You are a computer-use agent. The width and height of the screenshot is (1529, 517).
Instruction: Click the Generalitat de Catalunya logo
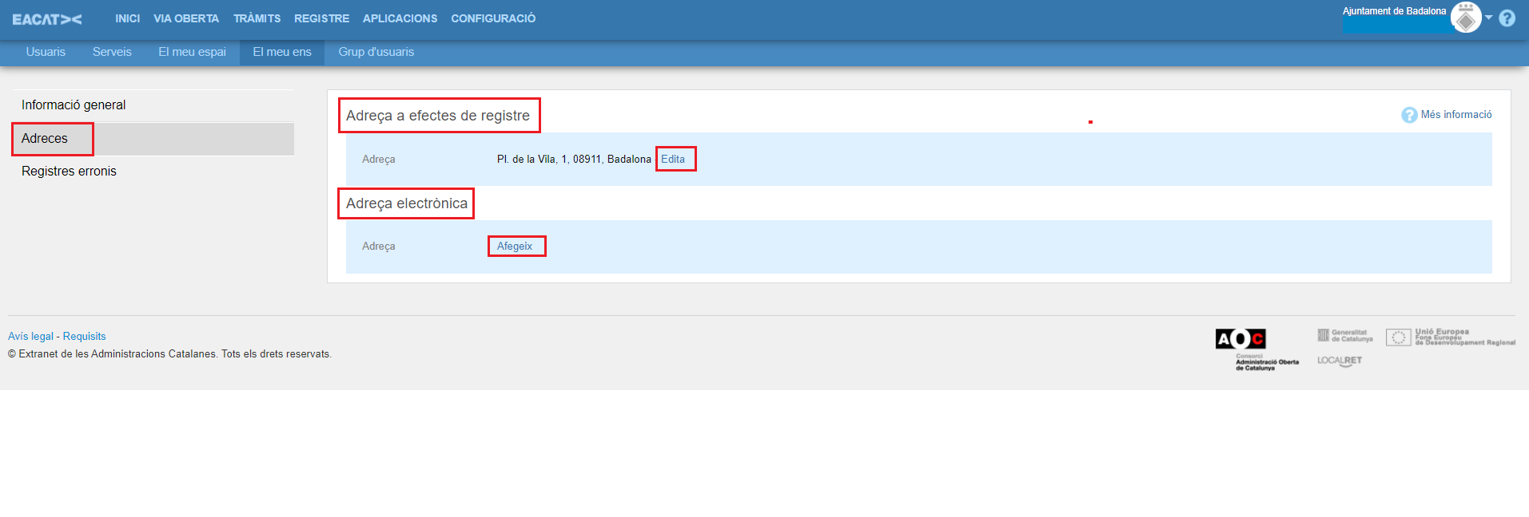click(1345, 336)
